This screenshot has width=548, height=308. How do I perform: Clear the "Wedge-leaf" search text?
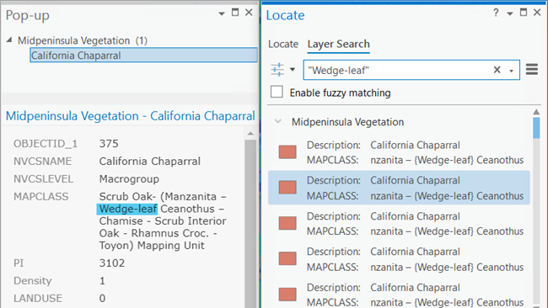click(x=497, y=70)
